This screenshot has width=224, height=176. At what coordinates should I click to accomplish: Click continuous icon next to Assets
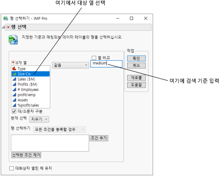(x=14, y=100)
